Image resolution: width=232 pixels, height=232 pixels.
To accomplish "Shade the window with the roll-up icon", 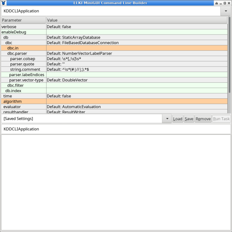I will coord(216,3).
